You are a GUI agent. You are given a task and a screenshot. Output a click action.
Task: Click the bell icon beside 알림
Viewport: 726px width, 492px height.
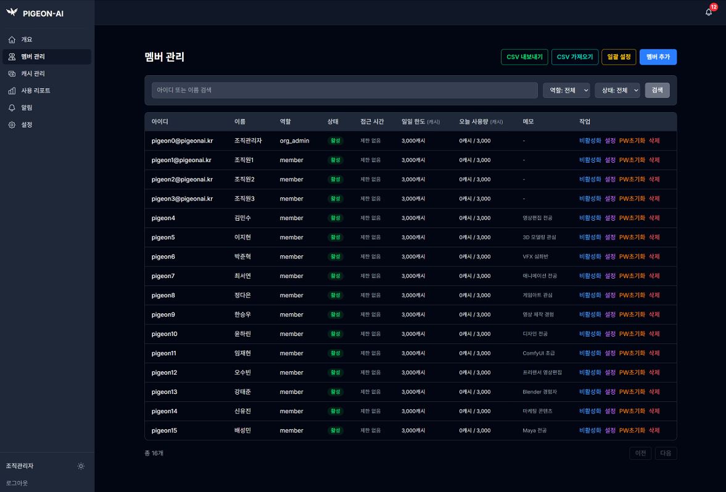(x=12, y=108)
